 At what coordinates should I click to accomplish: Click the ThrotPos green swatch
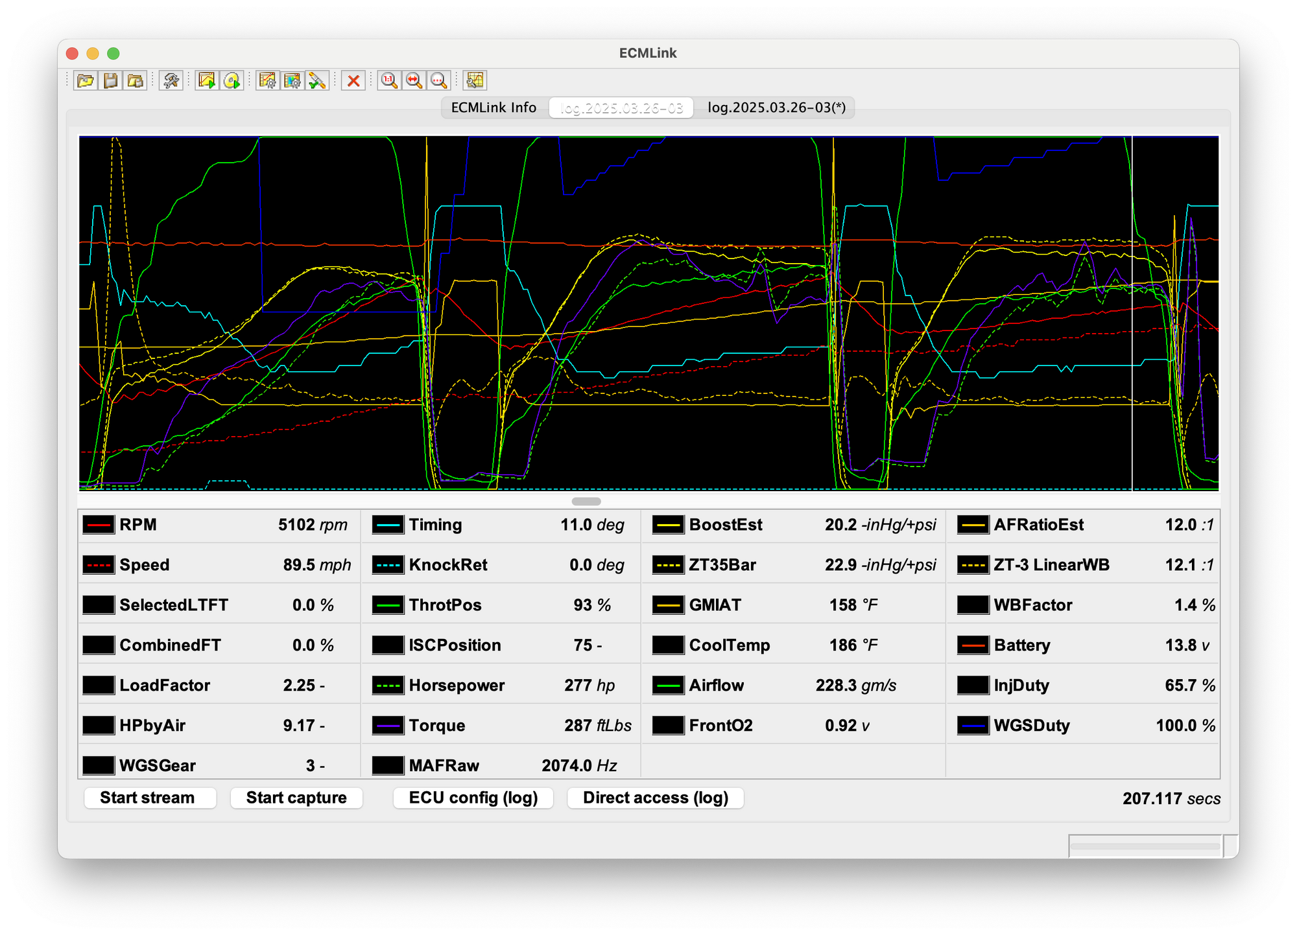[388, 605]
